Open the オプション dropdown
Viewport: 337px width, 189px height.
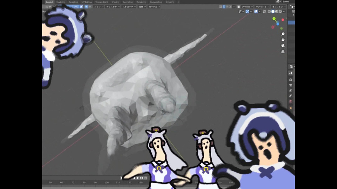pos(278,7)
